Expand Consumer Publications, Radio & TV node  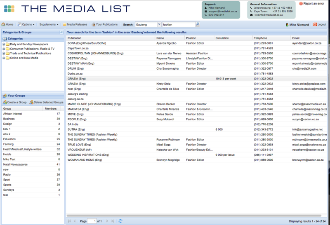4,49
